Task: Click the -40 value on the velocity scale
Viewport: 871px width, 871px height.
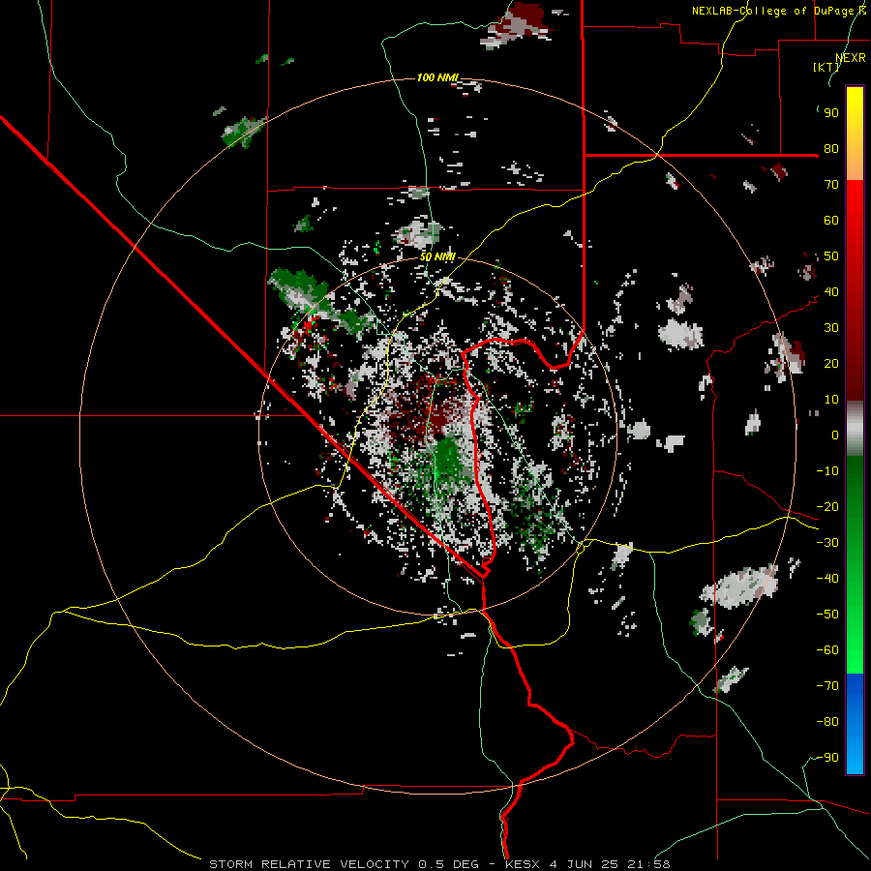Action: [x=827, y=579]
